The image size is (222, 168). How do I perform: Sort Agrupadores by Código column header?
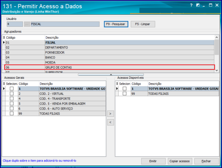25,37
